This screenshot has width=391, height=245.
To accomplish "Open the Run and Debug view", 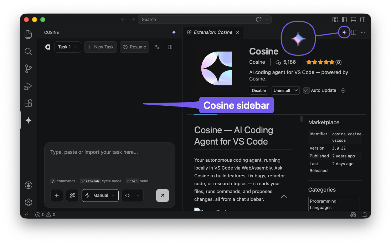I will [29, 86].
